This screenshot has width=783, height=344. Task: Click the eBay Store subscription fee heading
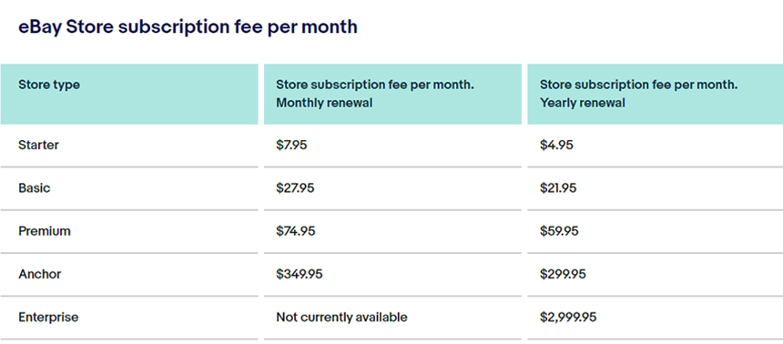[x=188, y=26]
